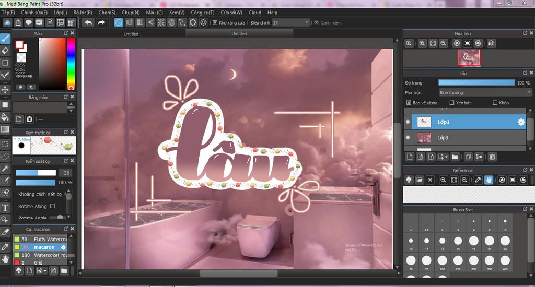535x287 pixels.
Task: Open the Bộ lọc(R) menu
Action: coord(83,13)
